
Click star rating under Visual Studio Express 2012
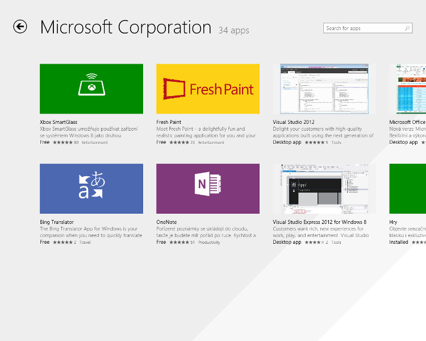coord(315,242)
